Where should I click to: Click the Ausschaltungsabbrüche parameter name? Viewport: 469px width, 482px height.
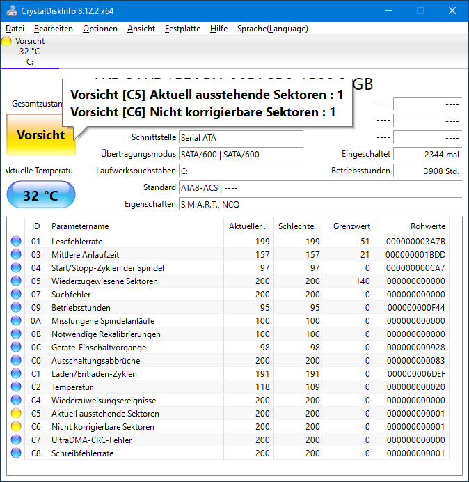95,361
